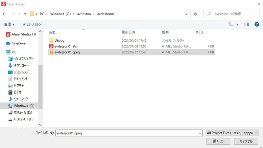Click the Back navigation arrow
Viewport: 263px width, 148px height.
coord(5,14)
